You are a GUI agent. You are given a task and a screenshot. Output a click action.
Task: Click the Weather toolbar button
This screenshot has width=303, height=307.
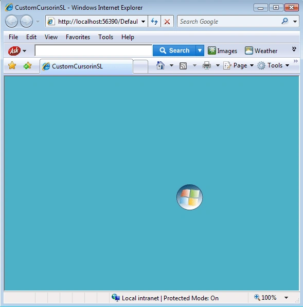(x=261, y=50)
